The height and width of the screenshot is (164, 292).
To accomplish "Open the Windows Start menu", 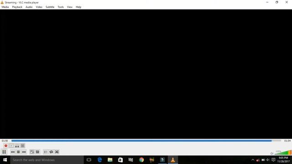I will (5, 160).
